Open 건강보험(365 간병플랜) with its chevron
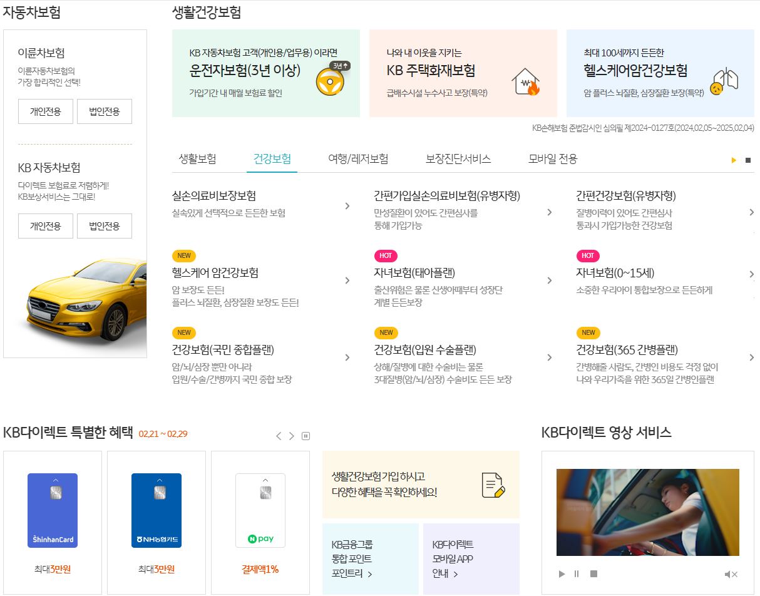The height and width of the screenshot is (596, 760). [x=751, y=357]
